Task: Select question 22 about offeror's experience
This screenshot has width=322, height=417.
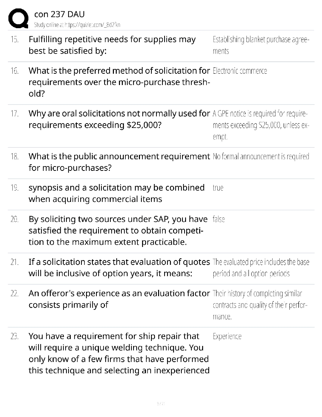Action: pos(119,299)
